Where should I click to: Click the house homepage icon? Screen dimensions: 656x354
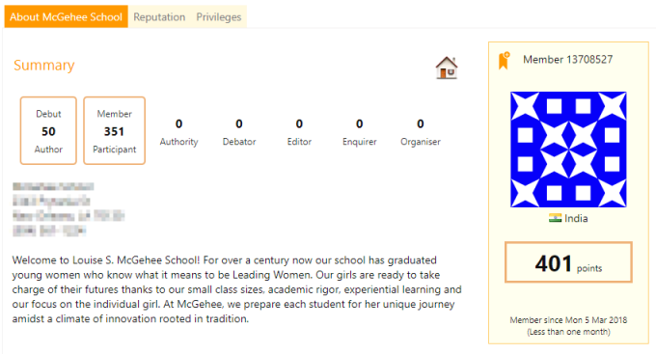(x=447, y=68)
